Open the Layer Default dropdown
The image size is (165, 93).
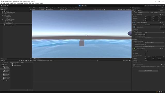(x=159, y=12)
